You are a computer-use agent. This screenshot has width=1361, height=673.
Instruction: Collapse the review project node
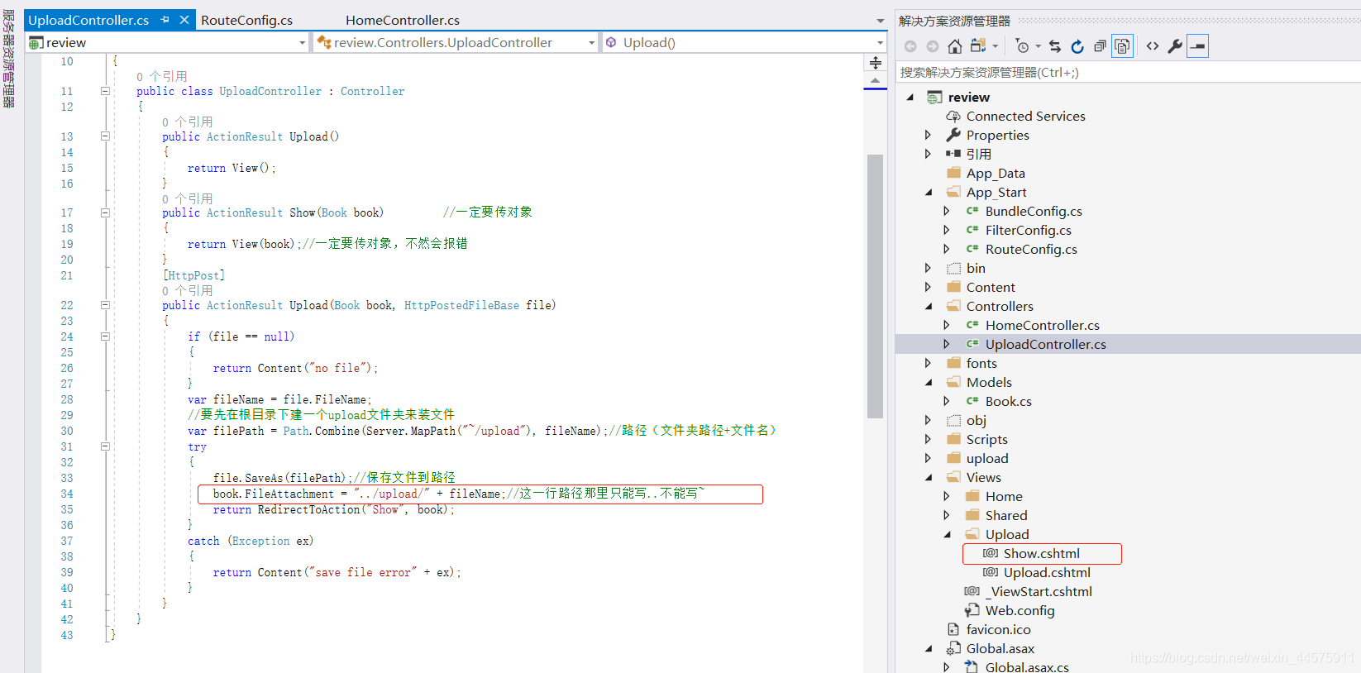pos(910,98)
